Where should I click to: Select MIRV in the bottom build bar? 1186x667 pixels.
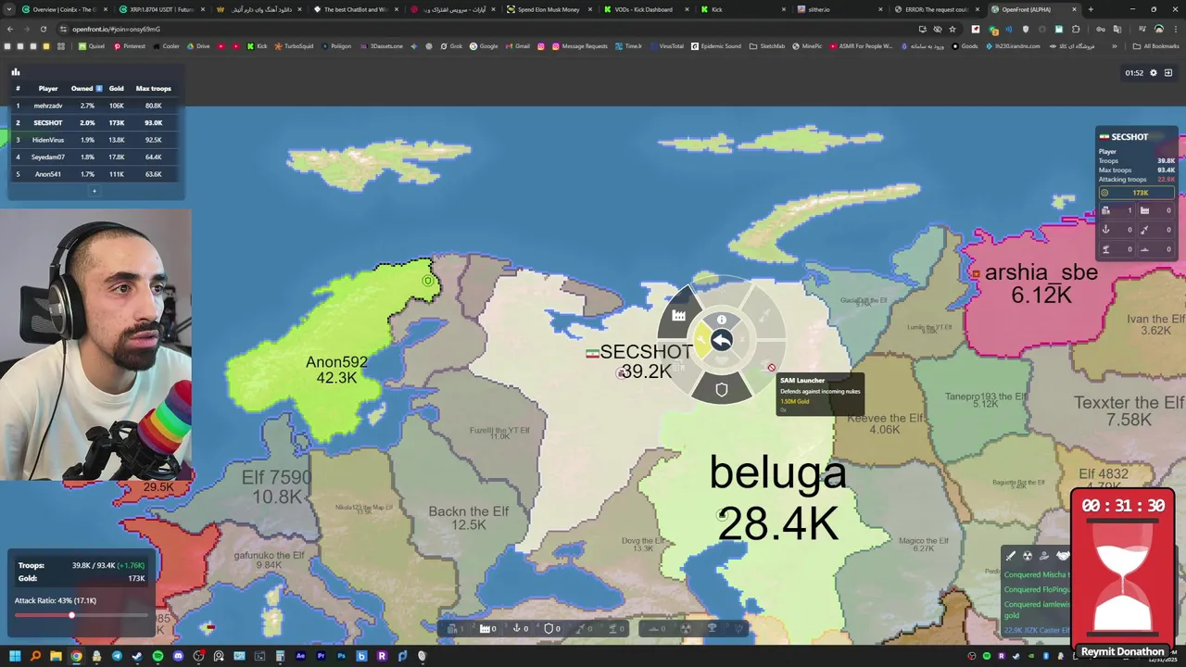[738, 628]
